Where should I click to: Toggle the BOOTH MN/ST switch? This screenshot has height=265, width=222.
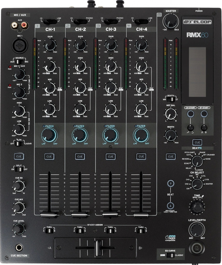[171, 99]
